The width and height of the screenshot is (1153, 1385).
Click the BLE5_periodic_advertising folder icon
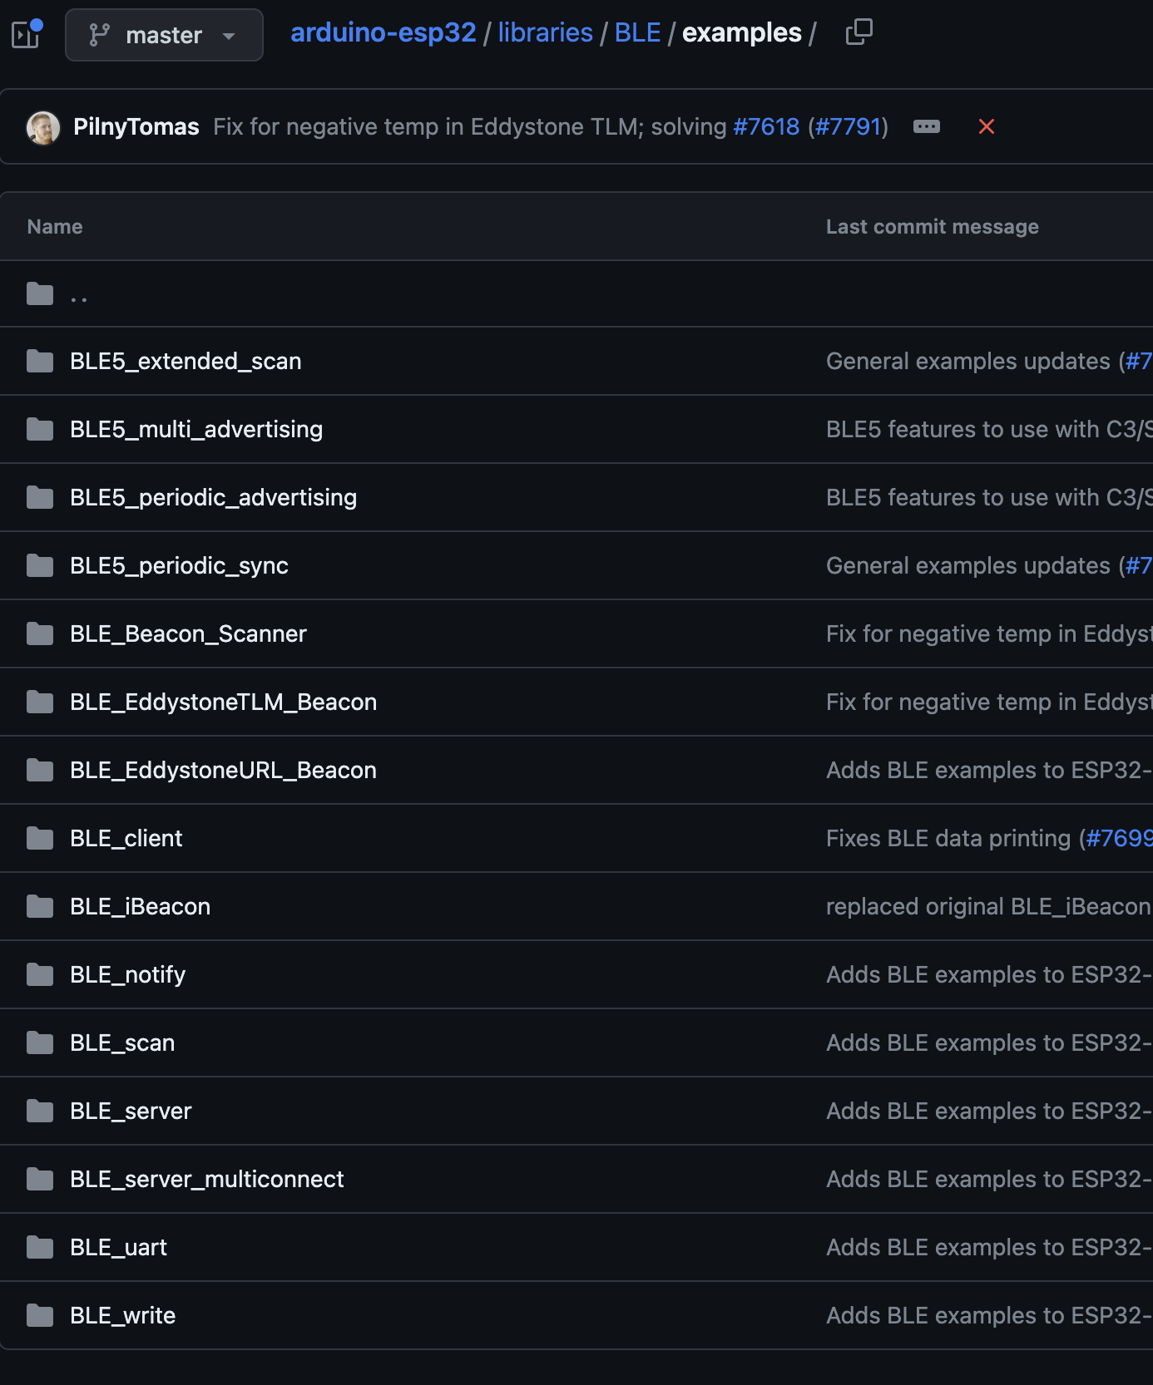40,497
